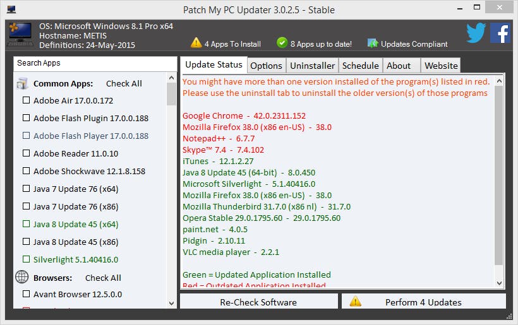Click Perform 4 Updates button
Viewport: 518px width, 325px height.
pos(423,302)
